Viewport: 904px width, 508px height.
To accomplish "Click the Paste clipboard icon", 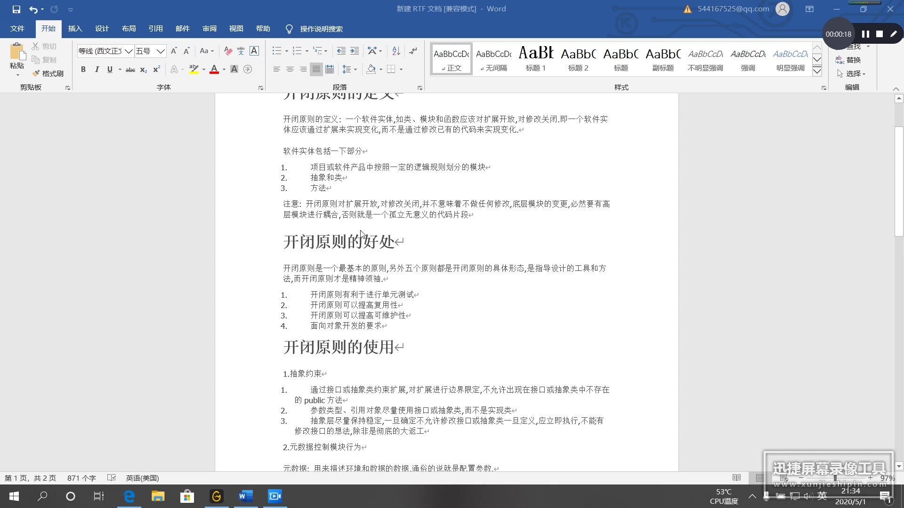I will pos(17,52).
